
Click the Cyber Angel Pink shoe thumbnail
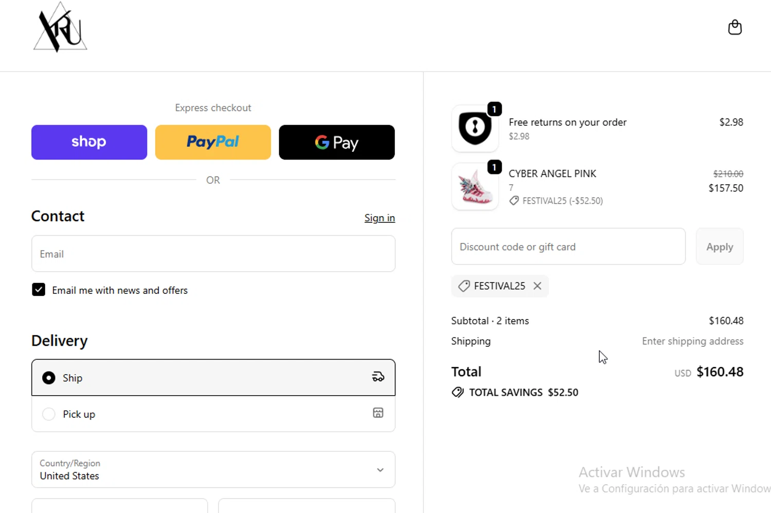pos(475,187)
